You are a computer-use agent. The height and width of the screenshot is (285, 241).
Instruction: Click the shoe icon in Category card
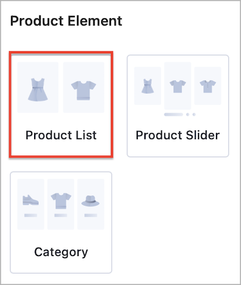click(30, 200)
